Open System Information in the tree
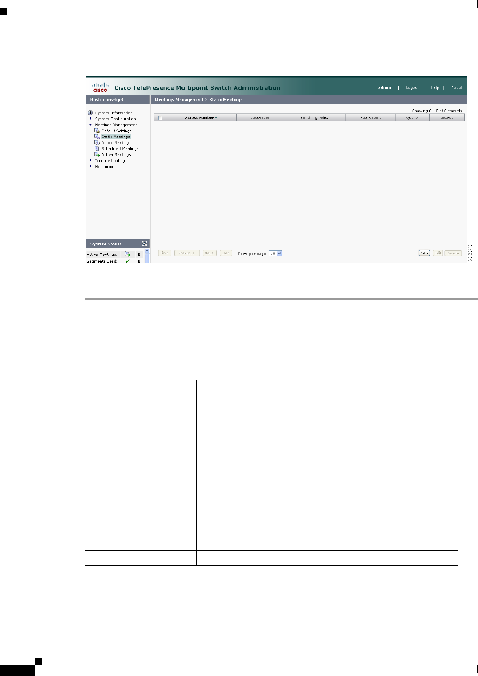This screenshot has width=478, height=676. [x=114, y=113]
